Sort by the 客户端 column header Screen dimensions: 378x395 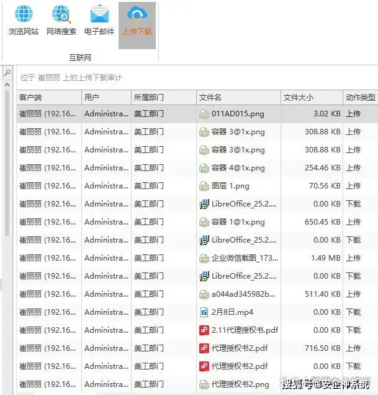(x=48, y=98)
